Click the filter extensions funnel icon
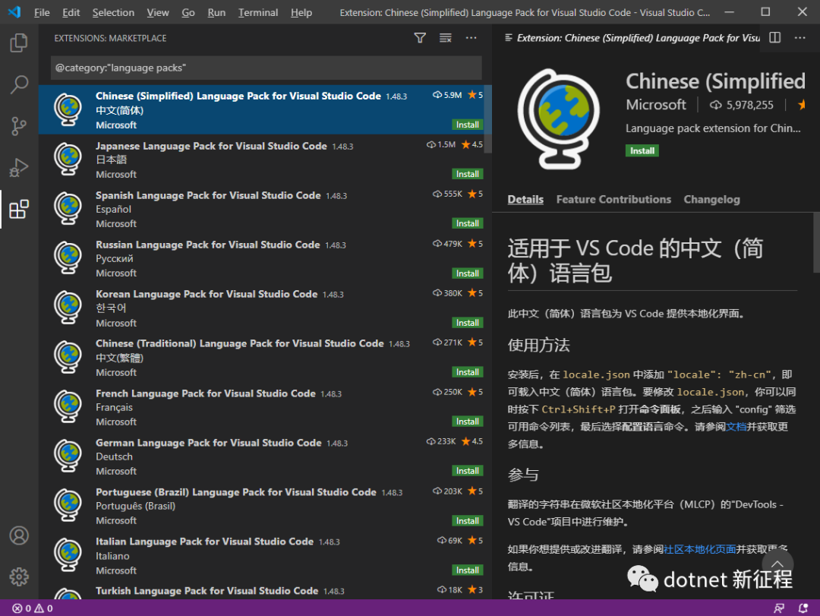 coord(419,38)
